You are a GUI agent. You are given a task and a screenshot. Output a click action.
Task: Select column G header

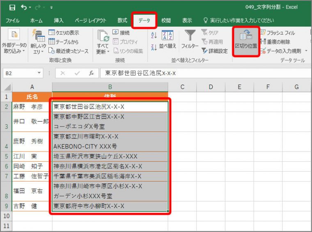pyautogui.click(x=297, y=87)
